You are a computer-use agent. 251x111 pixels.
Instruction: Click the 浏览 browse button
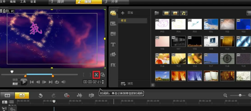click(127, 84)
